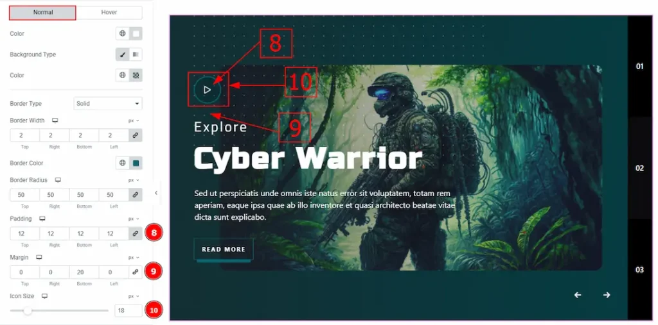
Task: Click the globe icon beside Border Color
Action: [x=123, y=163]
